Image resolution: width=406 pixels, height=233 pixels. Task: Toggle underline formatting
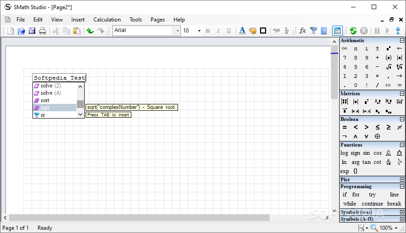[x=229, y=31]
